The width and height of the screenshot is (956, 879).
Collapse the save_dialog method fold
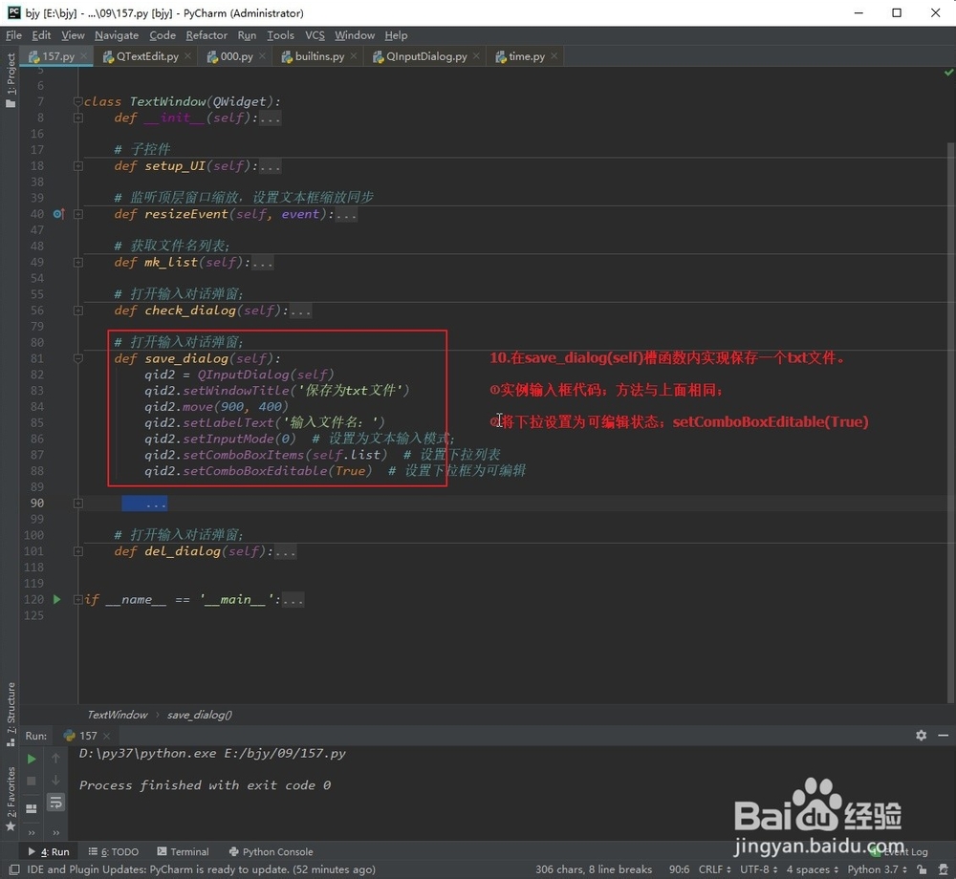pos(78,358)
